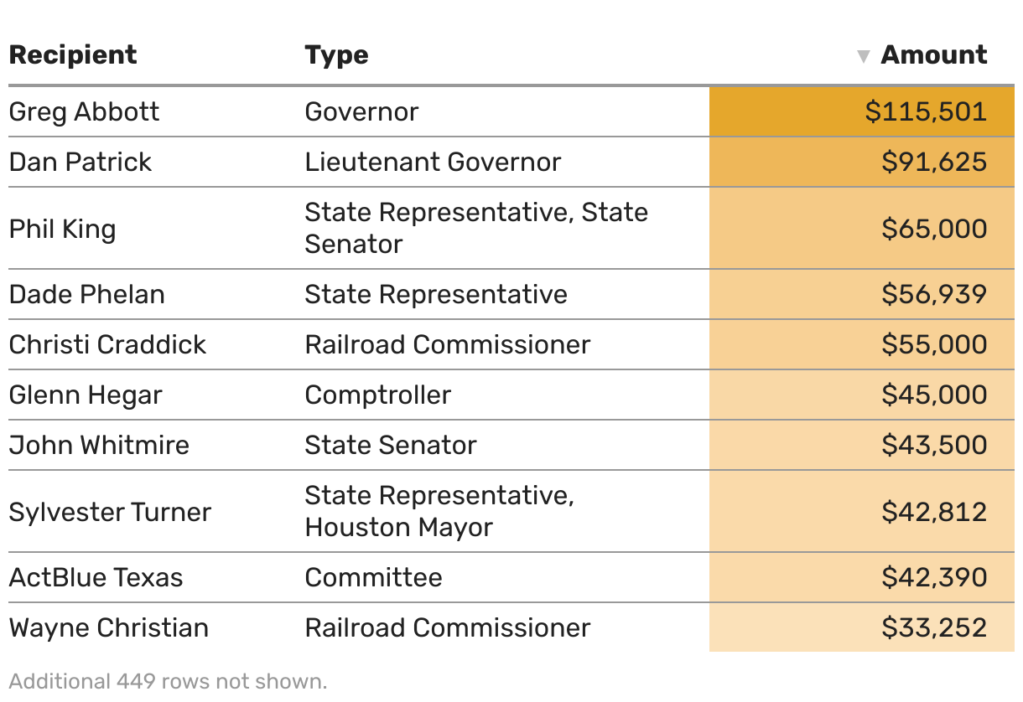Screen dimensions: 1023x702
Task: Click the $115,501 amount cell
Action: 862,111
